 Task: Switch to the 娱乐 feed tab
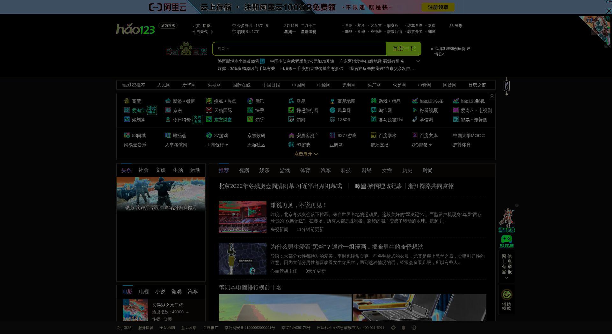coord(265,170)
